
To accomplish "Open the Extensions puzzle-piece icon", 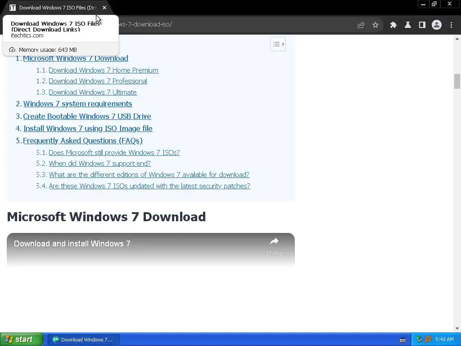I will 393,25.
